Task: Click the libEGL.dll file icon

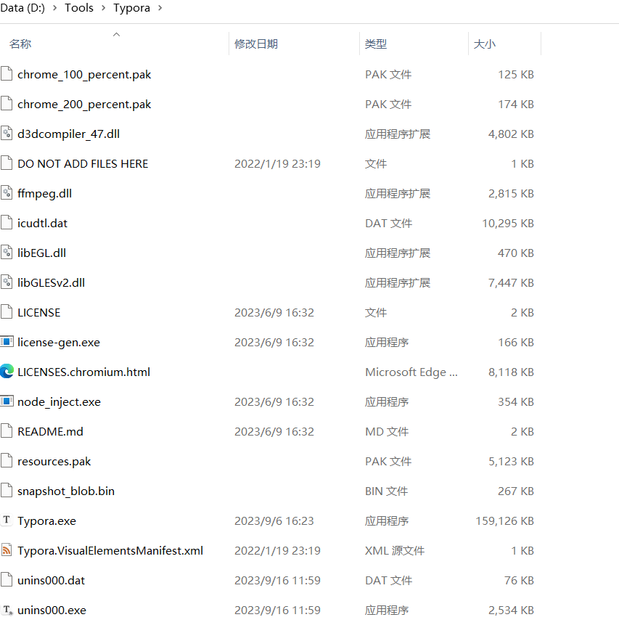Action: pyautogui.click(x=7, y=253)
